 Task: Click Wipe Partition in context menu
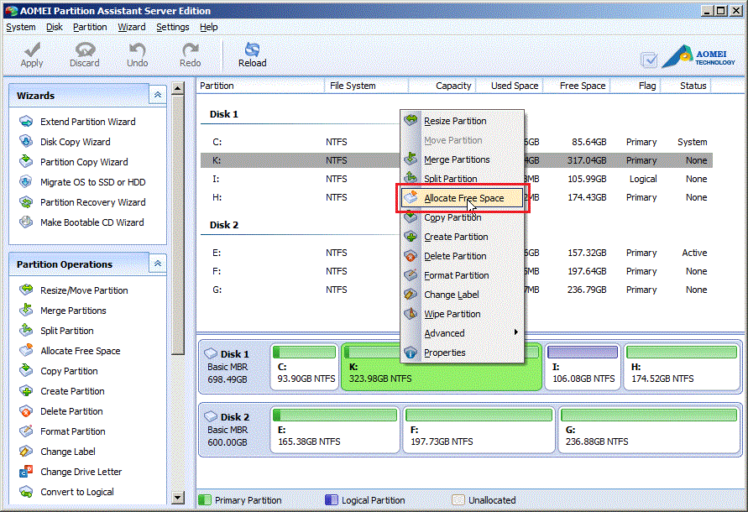pos(462,314)
